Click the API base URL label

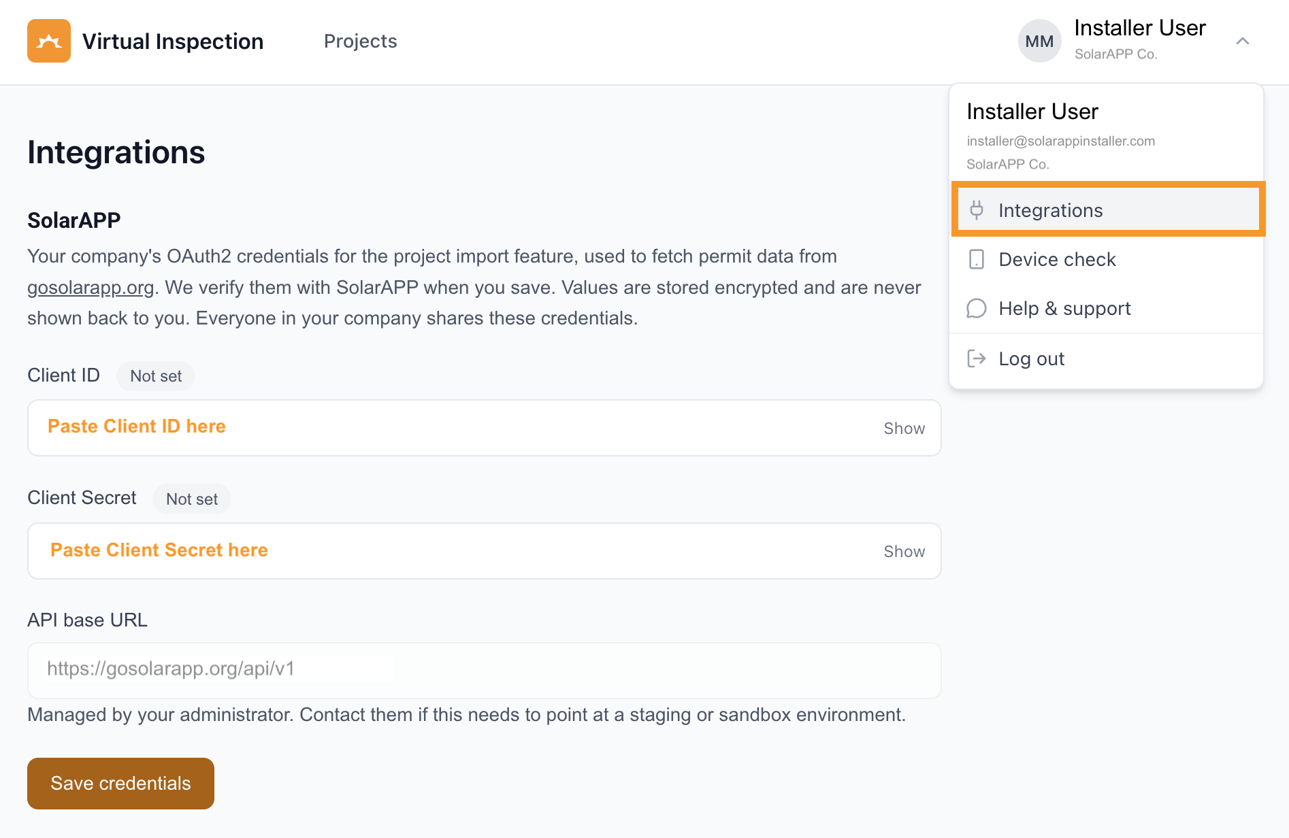87,620
